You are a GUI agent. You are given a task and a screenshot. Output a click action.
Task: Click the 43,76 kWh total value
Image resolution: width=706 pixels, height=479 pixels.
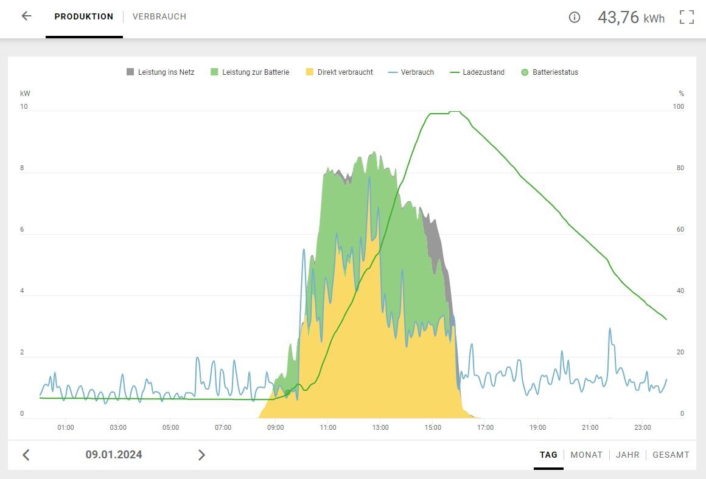pos(631,18)
